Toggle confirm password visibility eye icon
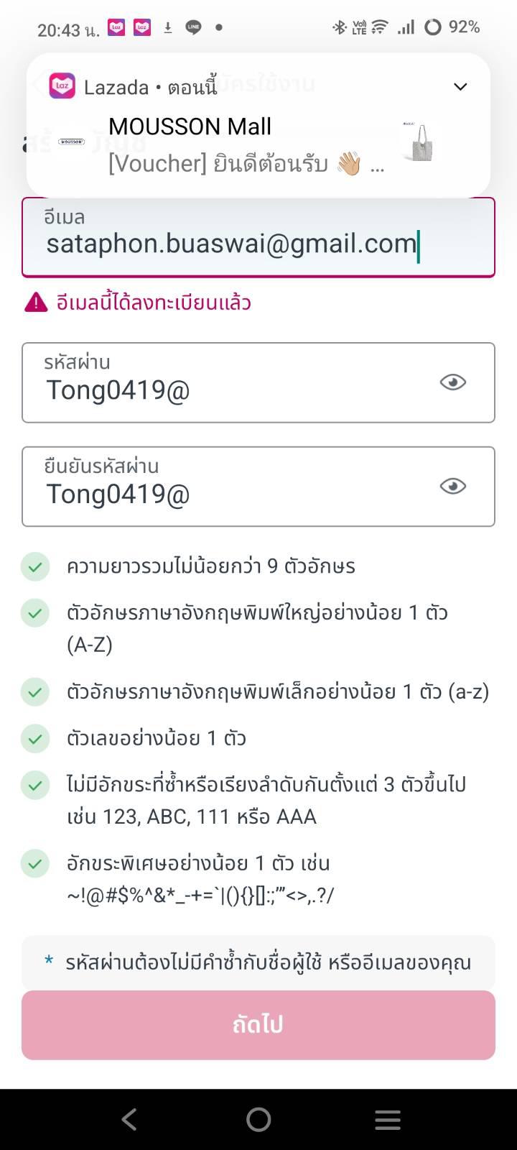 (x=452, y=487)
